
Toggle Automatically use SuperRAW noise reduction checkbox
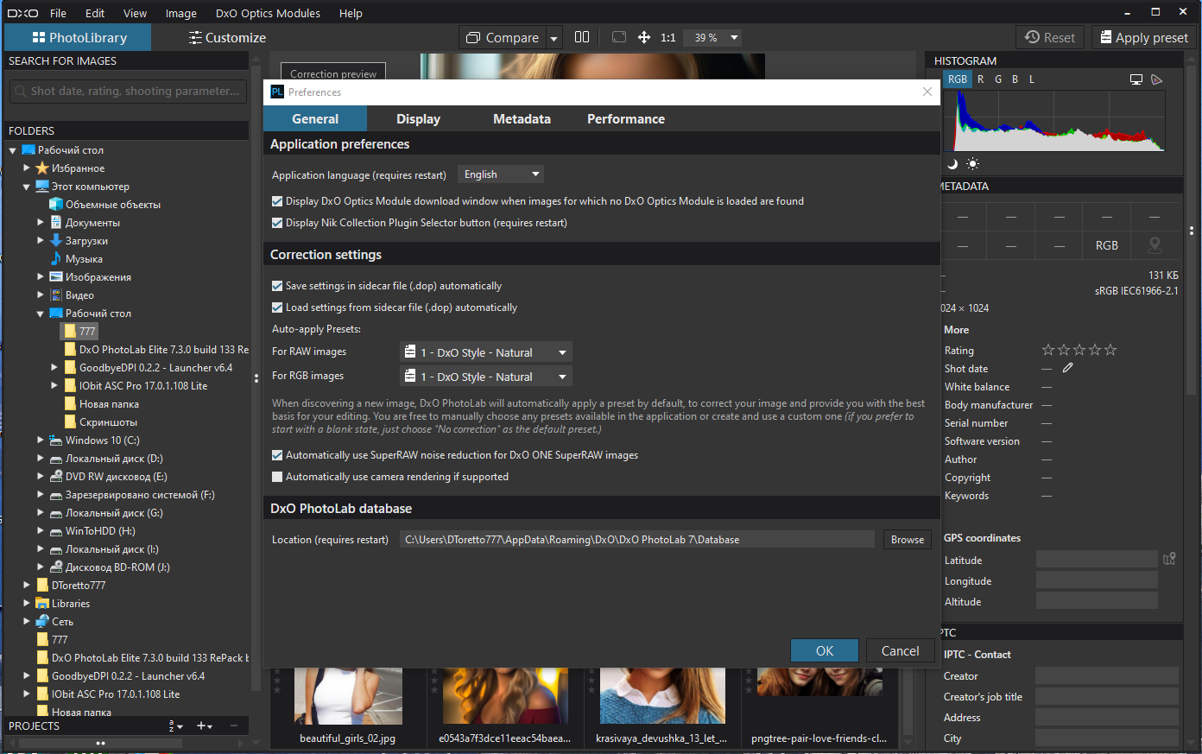click(x=277, y=455)
